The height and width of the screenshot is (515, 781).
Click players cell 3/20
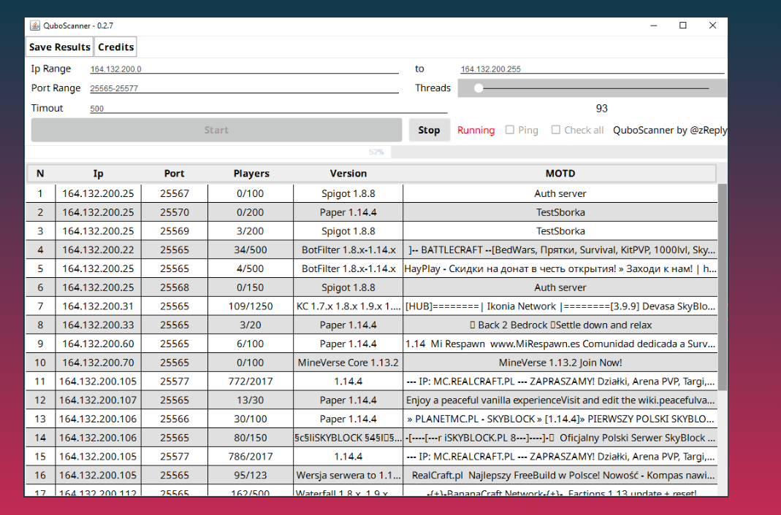point(251,325)
